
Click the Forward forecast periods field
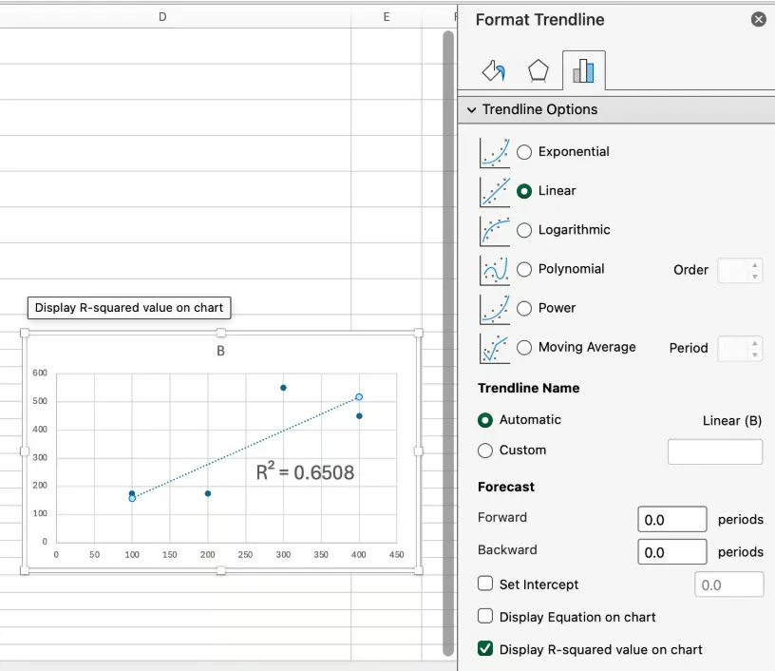click(672, 520)
